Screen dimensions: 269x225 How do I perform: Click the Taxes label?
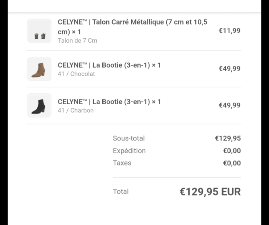tap(122, 163)
